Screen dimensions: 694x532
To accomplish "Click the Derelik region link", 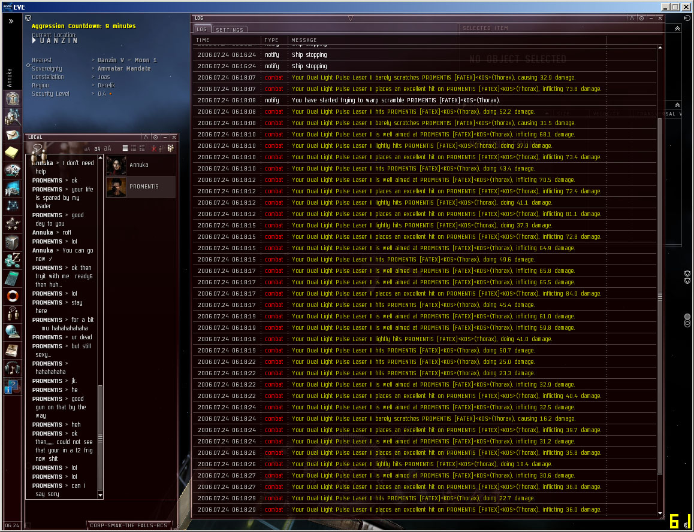I will (106, 86).
